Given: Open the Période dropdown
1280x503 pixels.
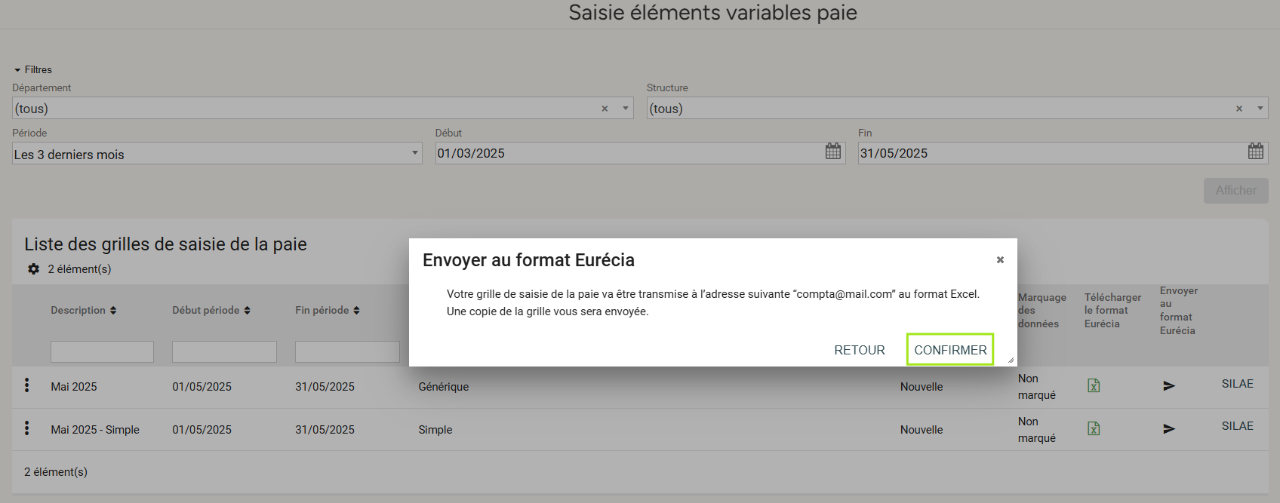Looking at the screenshot, I should (x=217, y=153).
